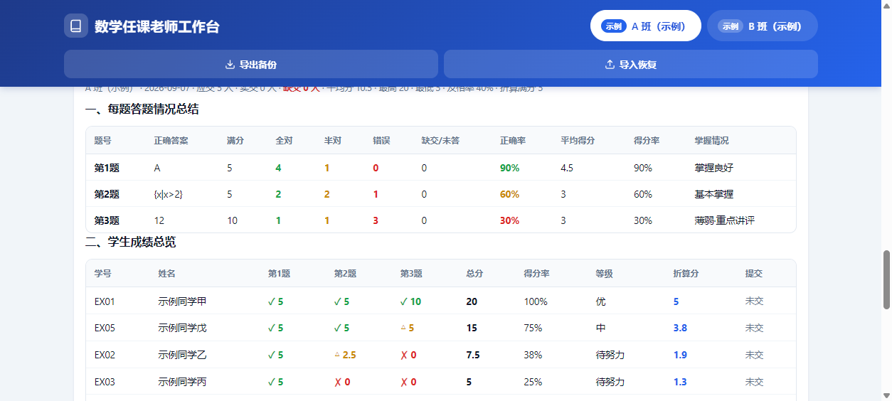Select the 第2题 row label
This screenshot has width=892, height=401.
pyautogui.click(x=107, y=194)
